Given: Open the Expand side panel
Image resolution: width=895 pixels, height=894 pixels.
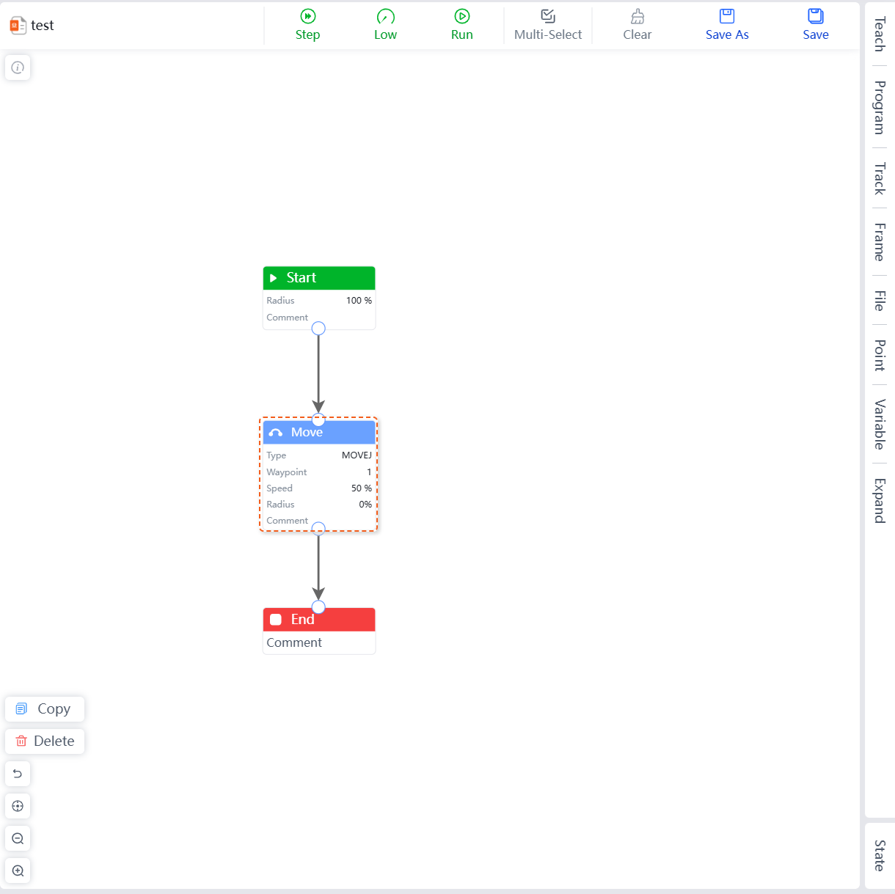Looking at the screenshot, I should tap(879, 501).
